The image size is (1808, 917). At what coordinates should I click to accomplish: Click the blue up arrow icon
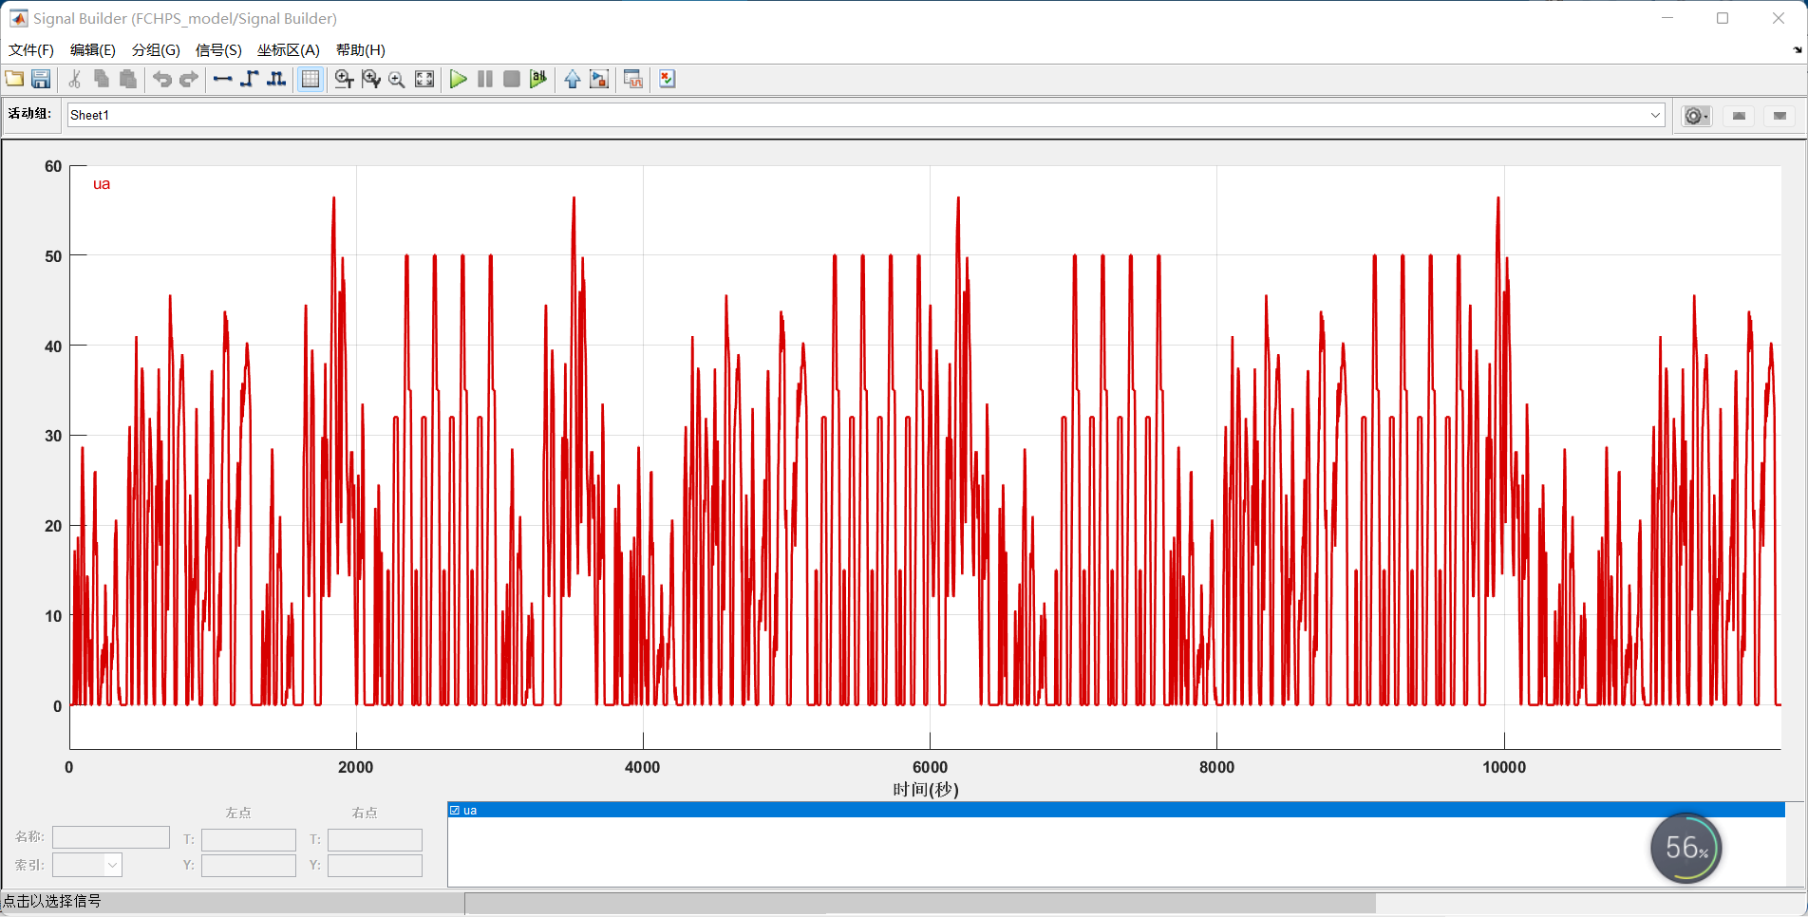pyautogui.click(x=572, y=79)
